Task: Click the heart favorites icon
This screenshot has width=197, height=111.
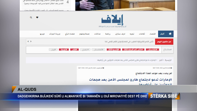Action: 37,17
